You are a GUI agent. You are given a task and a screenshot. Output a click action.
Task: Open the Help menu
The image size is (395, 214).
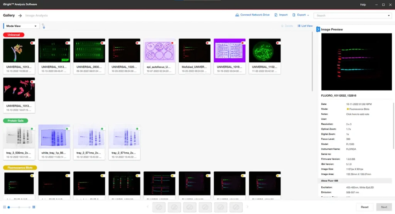click(363, 5)
